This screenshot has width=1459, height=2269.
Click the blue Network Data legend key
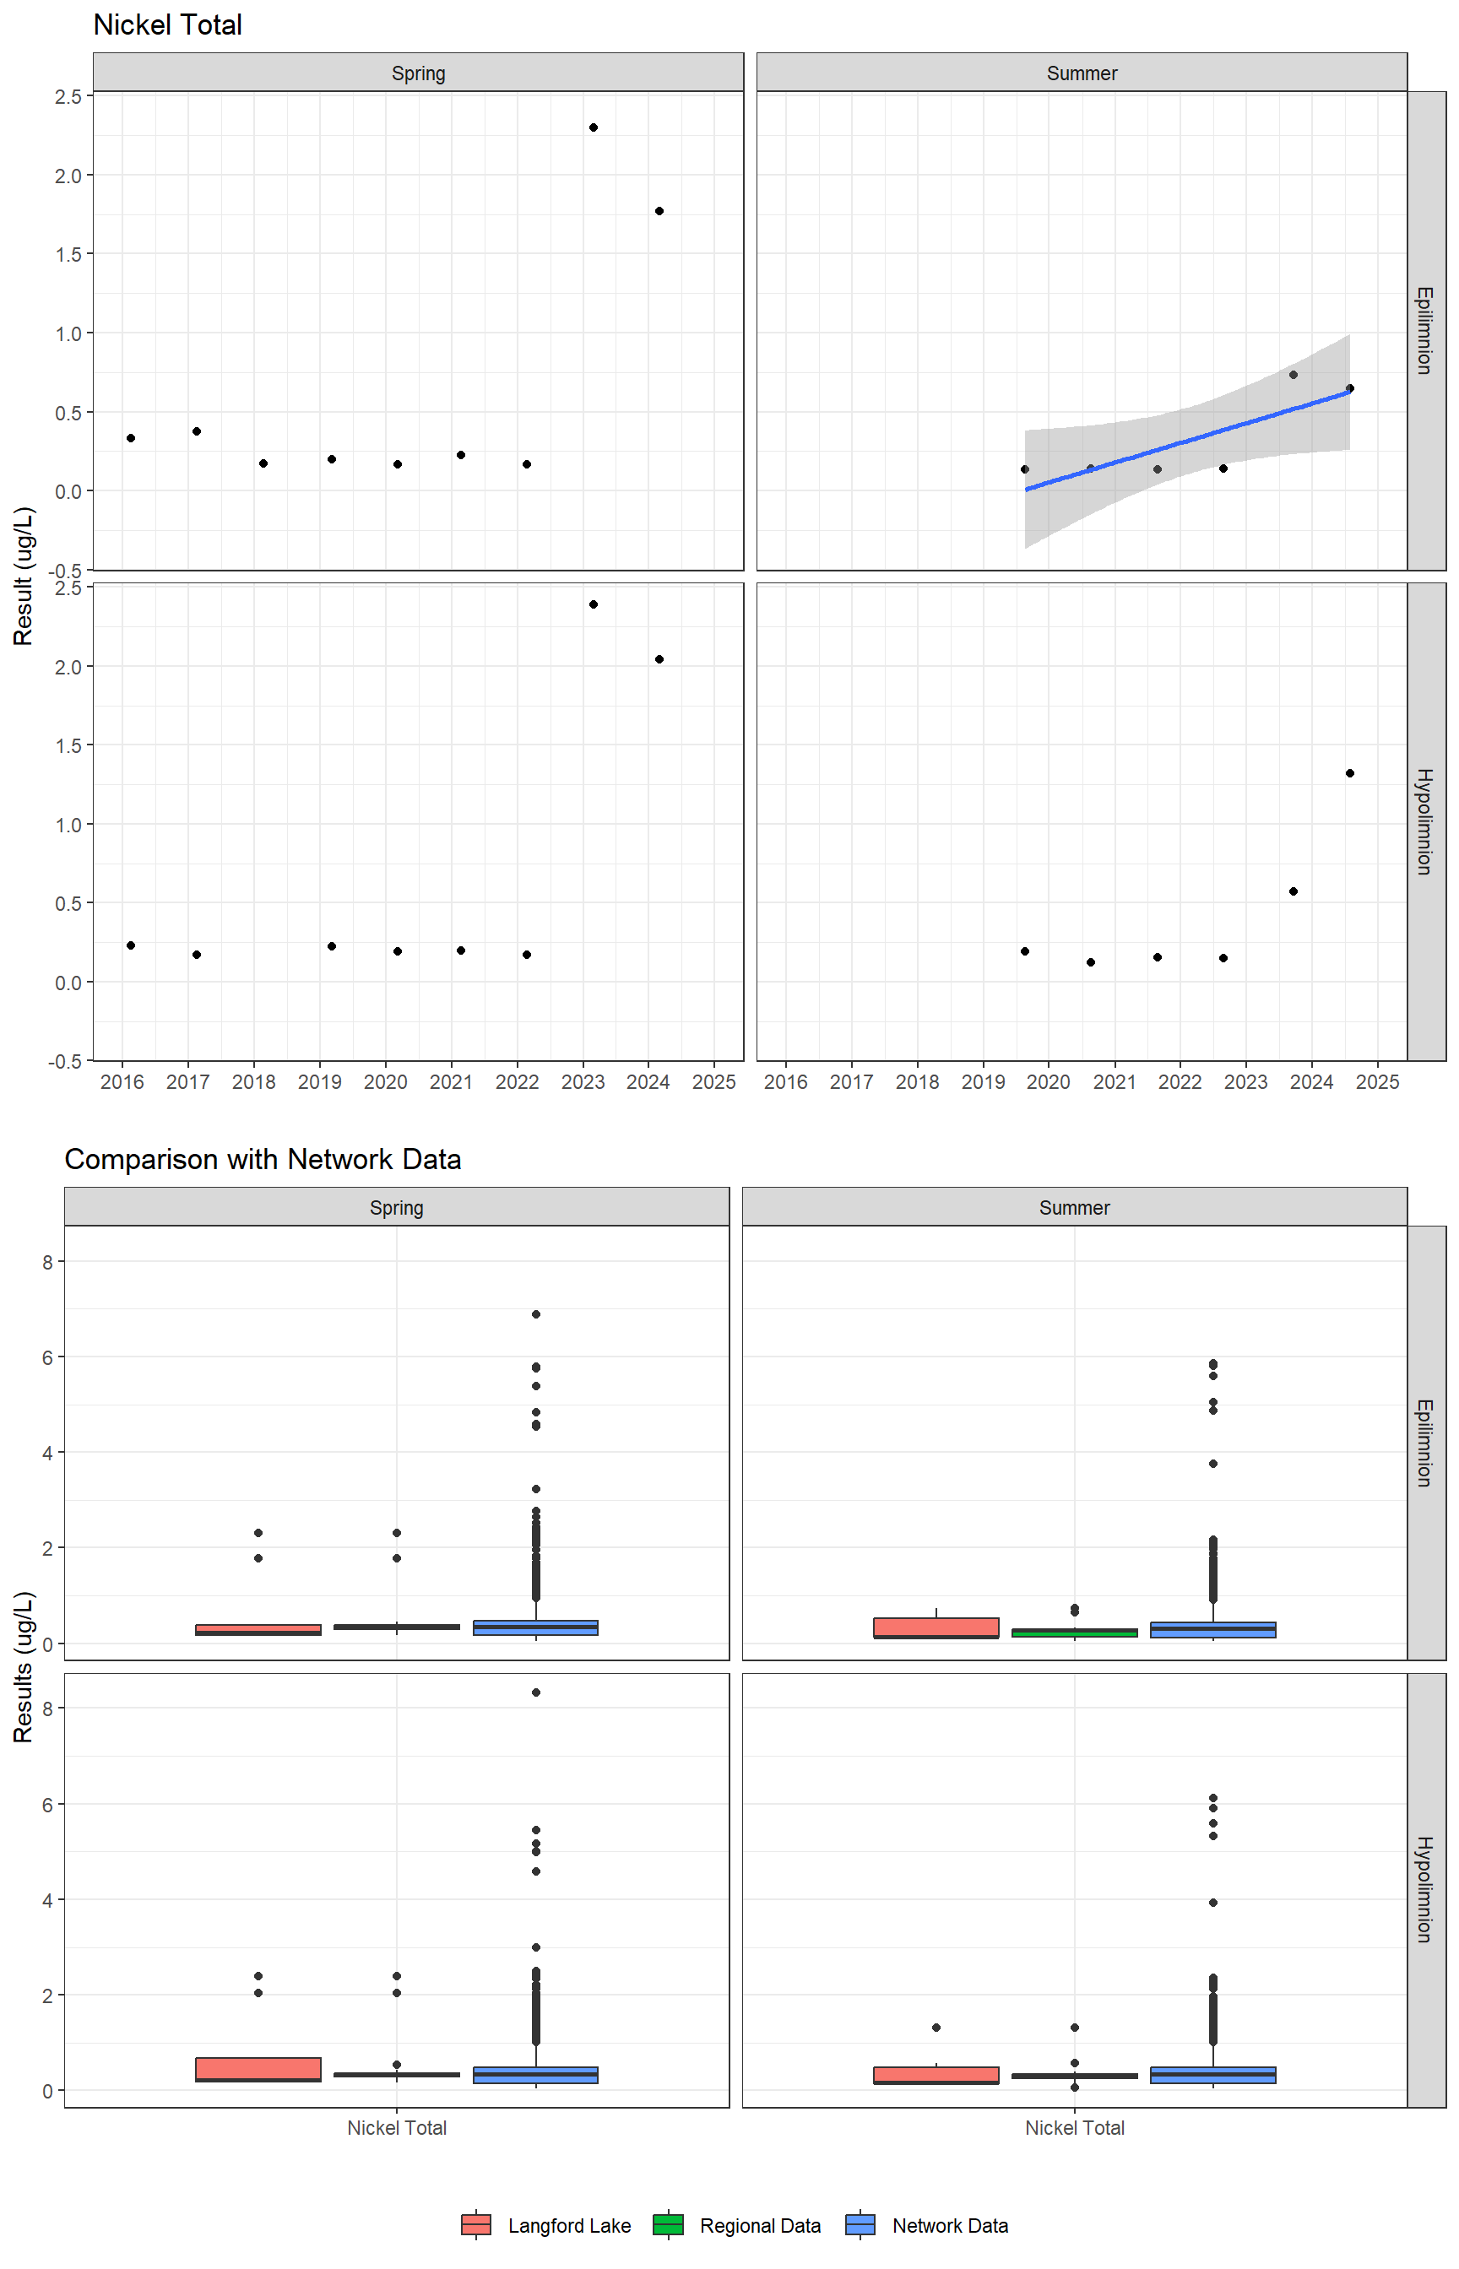tap(860, 2224)
